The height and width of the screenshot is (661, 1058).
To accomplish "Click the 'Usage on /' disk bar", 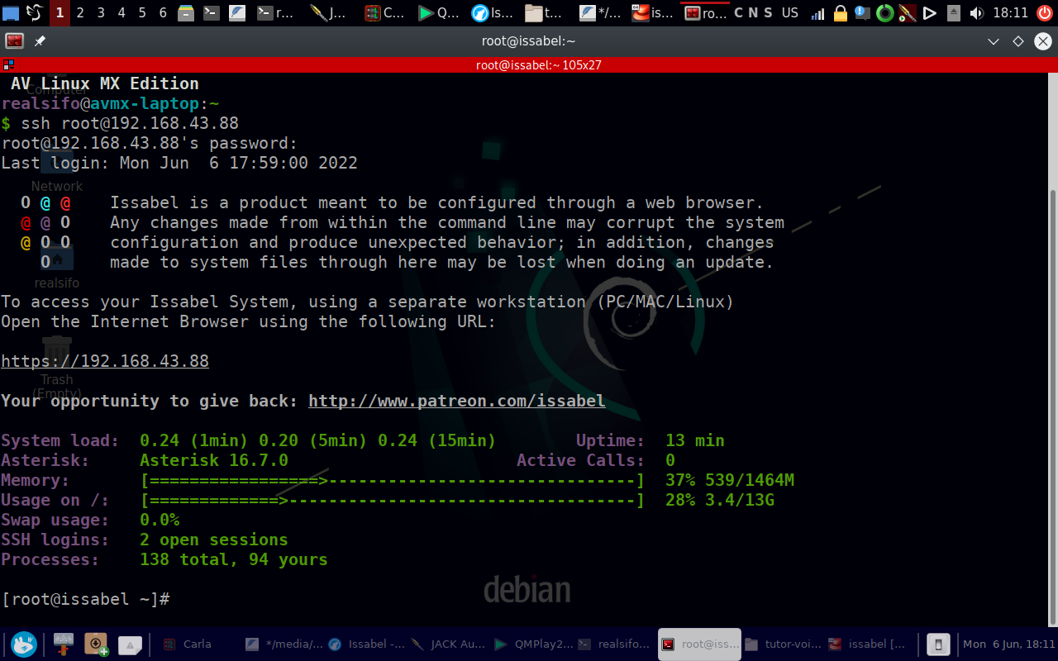I will 393,500.
